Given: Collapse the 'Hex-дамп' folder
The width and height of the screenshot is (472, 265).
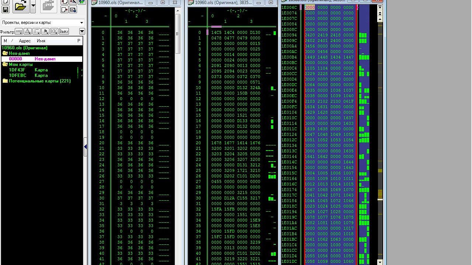Looking at the screenshot, I should [5, 53].
